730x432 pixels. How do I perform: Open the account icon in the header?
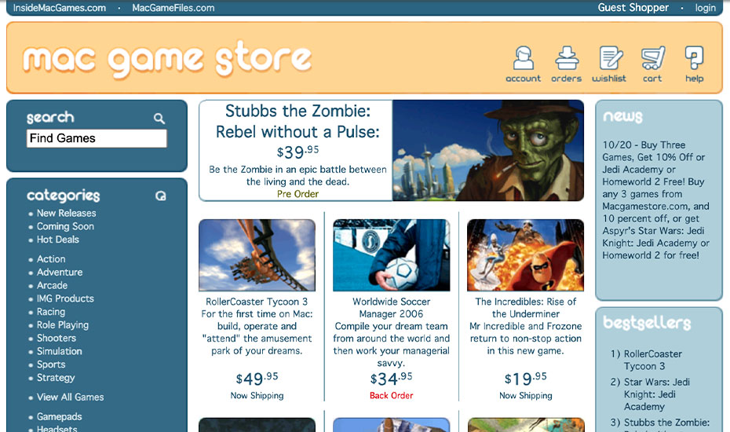(x=524, y=64)
